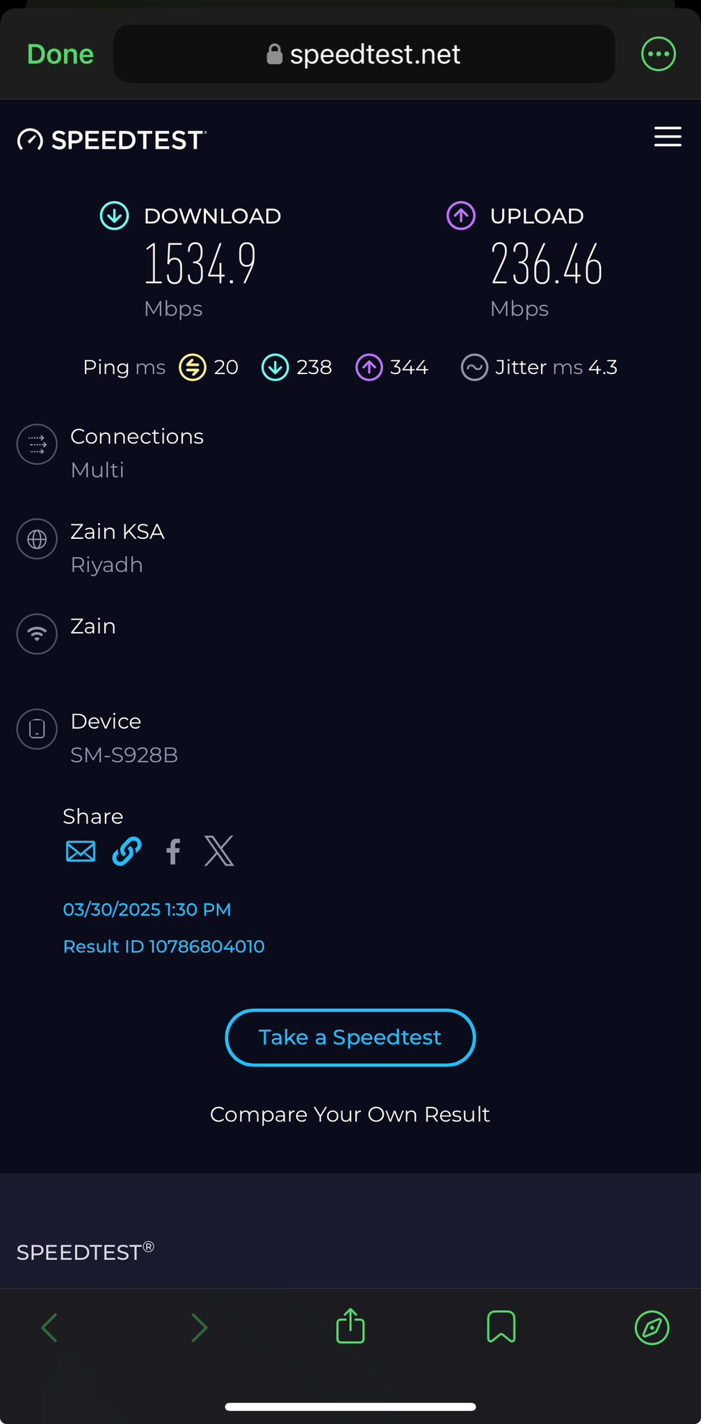Click the upload arrow icon
The width and height of the screenshot is (701, 1424).
tap(460, 216)
